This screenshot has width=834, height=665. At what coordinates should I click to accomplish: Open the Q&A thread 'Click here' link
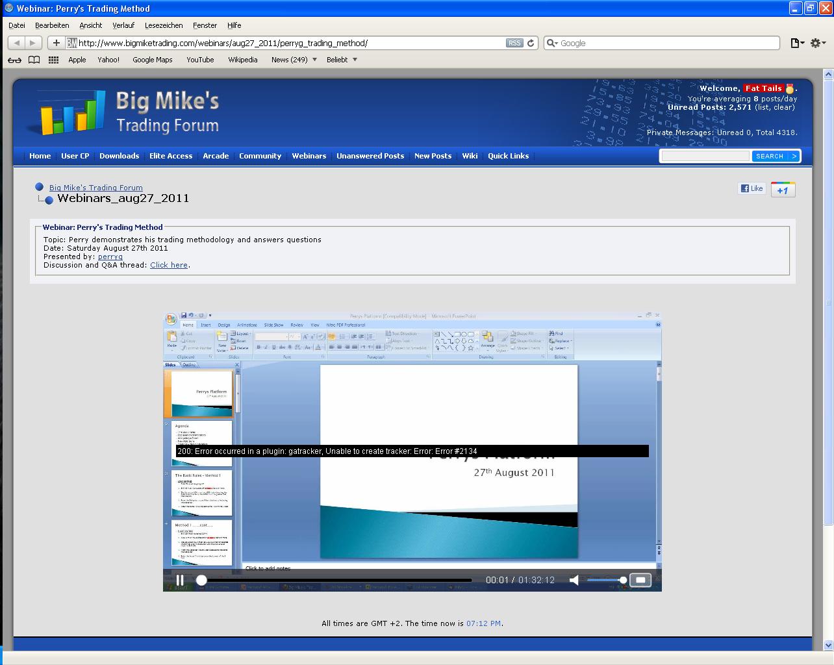(169, 265)
